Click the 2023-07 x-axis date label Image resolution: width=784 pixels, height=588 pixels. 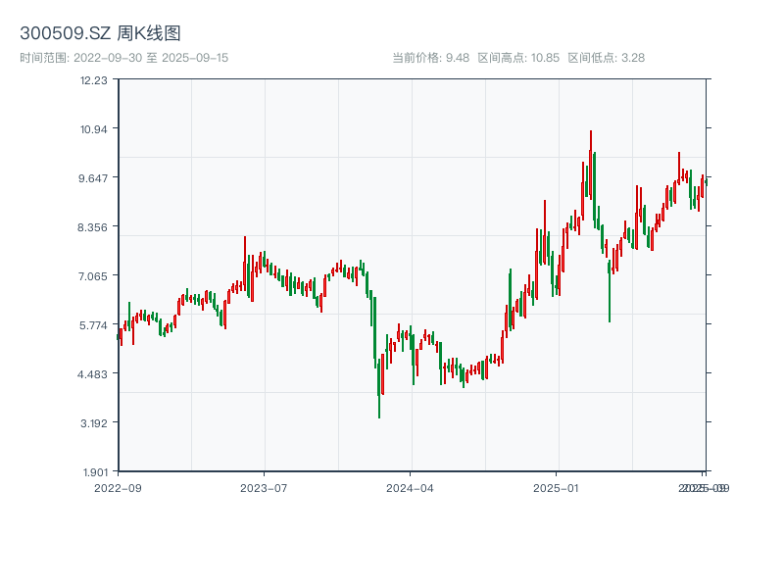click(x=264, y=487)
